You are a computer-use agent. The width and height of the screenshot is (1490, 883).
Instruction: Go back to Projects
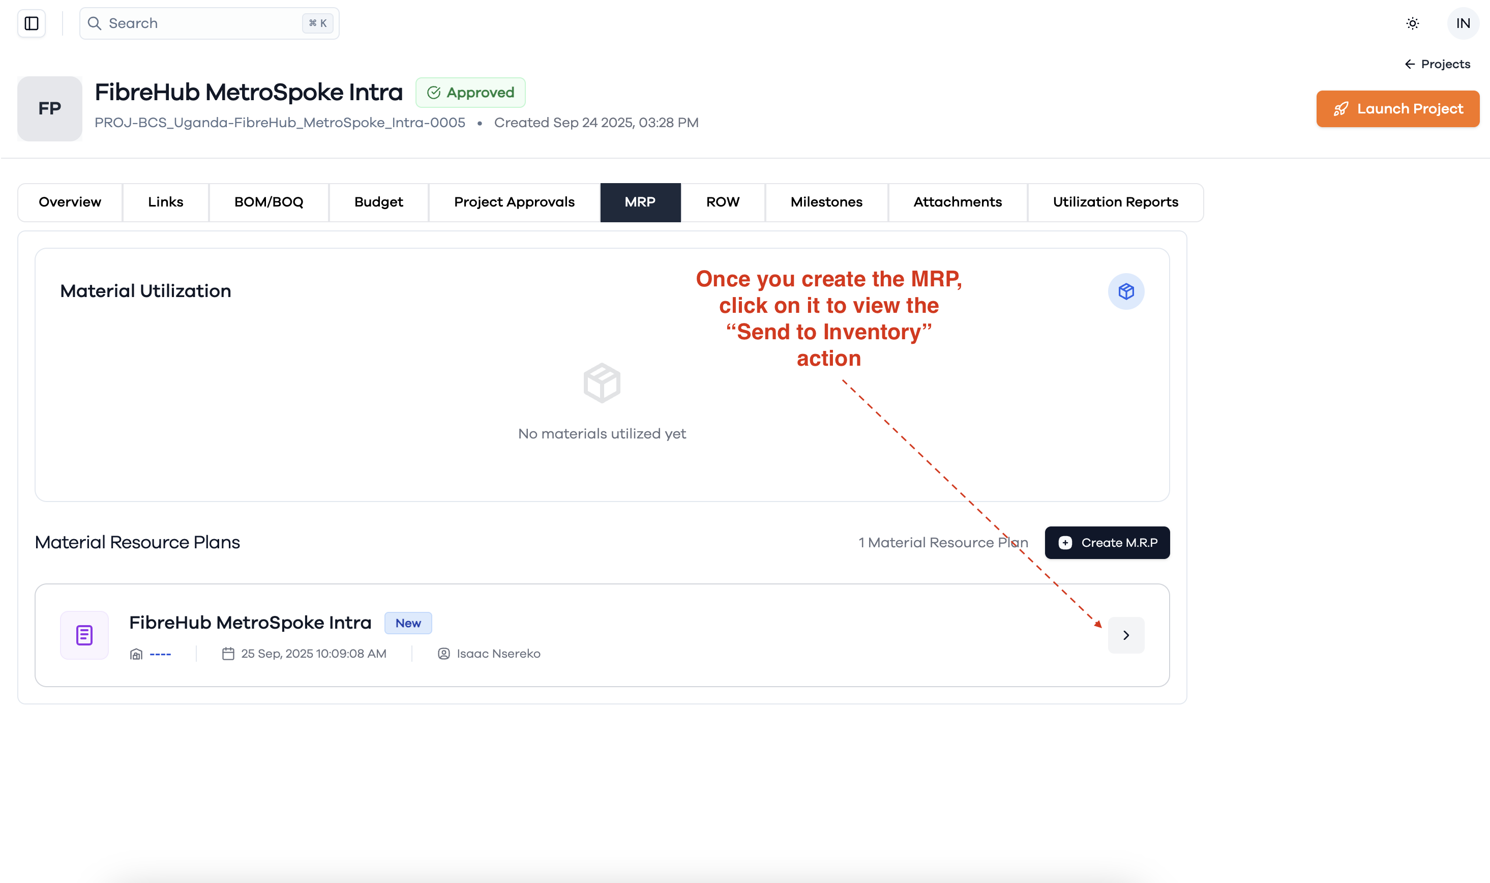click(1437, 64)
